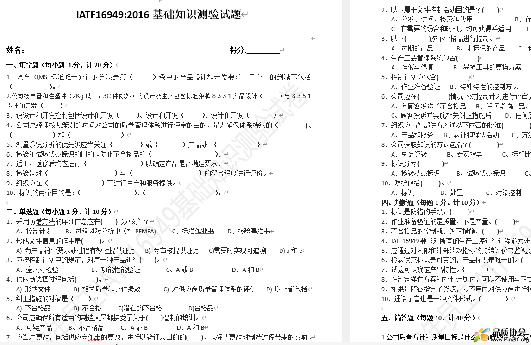Choose option "B) 为审核提供证据"
Viewport: 531px width, 345px height.
172,251
